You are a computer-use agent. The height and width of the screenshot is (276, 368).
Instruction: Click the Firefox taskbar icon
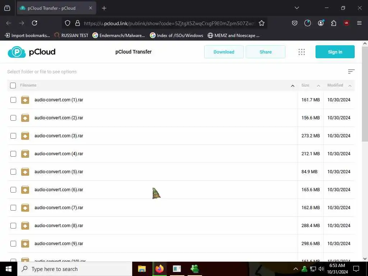(x=160, y=269)
